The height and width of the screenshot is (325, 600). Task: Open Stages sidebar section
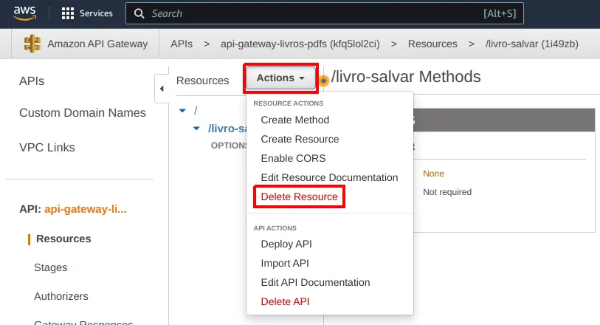point(50,267)
